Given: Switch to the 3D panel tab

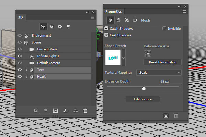Looking at the screenshot, I should 21,17.
